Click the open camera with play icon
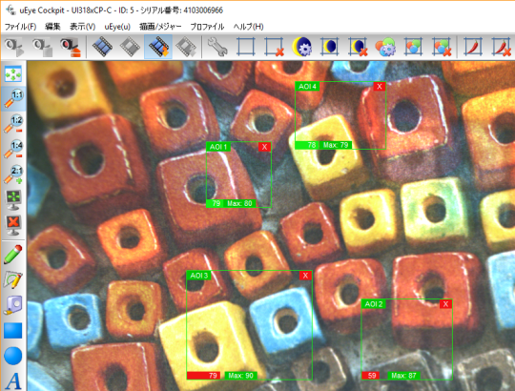515x391 pixels. point(14,47)
